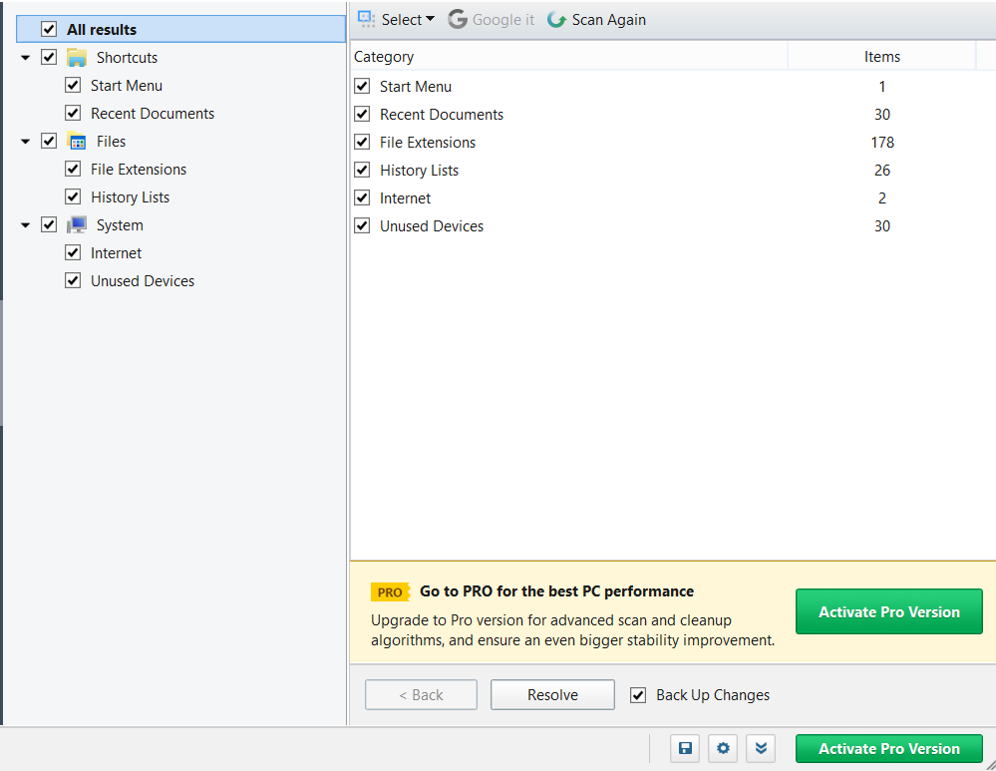
Task: Uncheck History Lists in category list
Action: tap(362, 170)
